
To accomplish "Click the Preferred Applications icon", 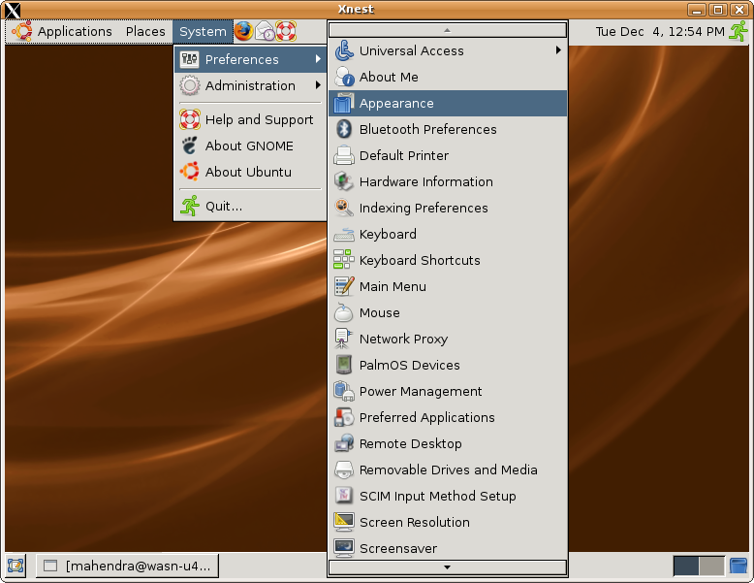I will [x=344, y=417].
